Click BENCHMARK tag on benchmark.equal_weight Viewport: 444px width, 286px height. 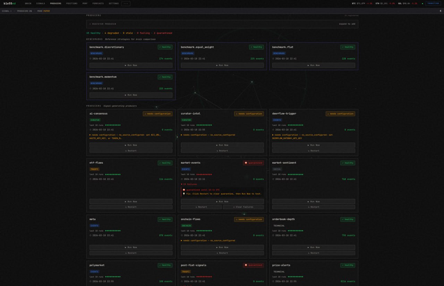coord(188,53)
